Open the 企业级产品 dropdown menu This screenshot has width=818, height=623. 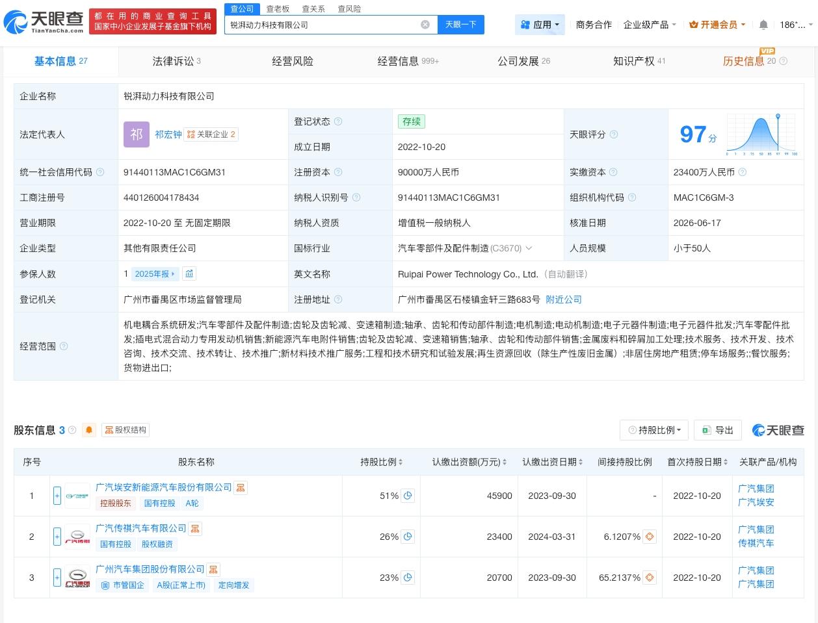(650, 25)
